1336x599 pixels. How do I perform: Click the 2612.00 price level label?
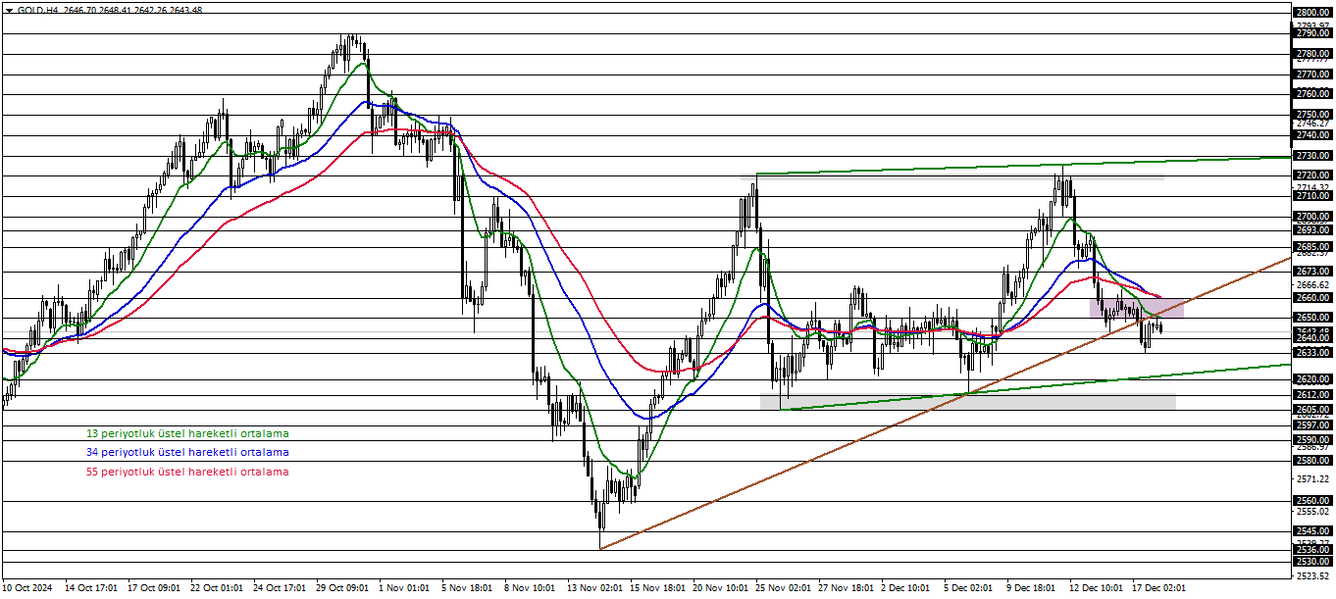click(x=1312, y=395)
